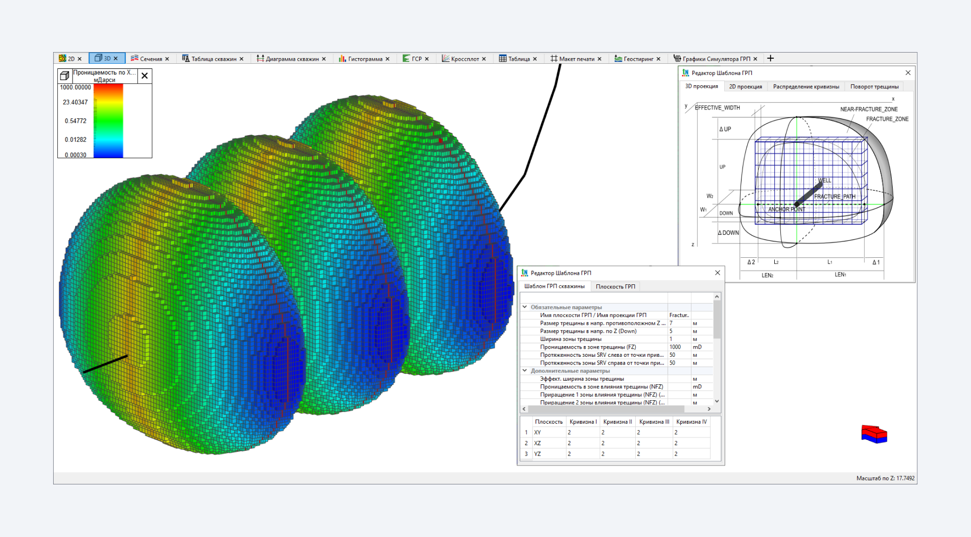This screenshot has width=971, height=537.
Task: Add a new view tab with plus
Action: [x=771, y=58]
